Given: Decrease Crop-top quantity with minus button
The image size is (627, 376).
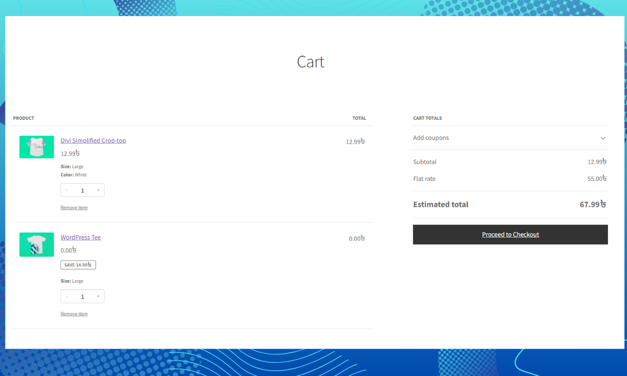Looking at the screenshot, I should (67, 190).
